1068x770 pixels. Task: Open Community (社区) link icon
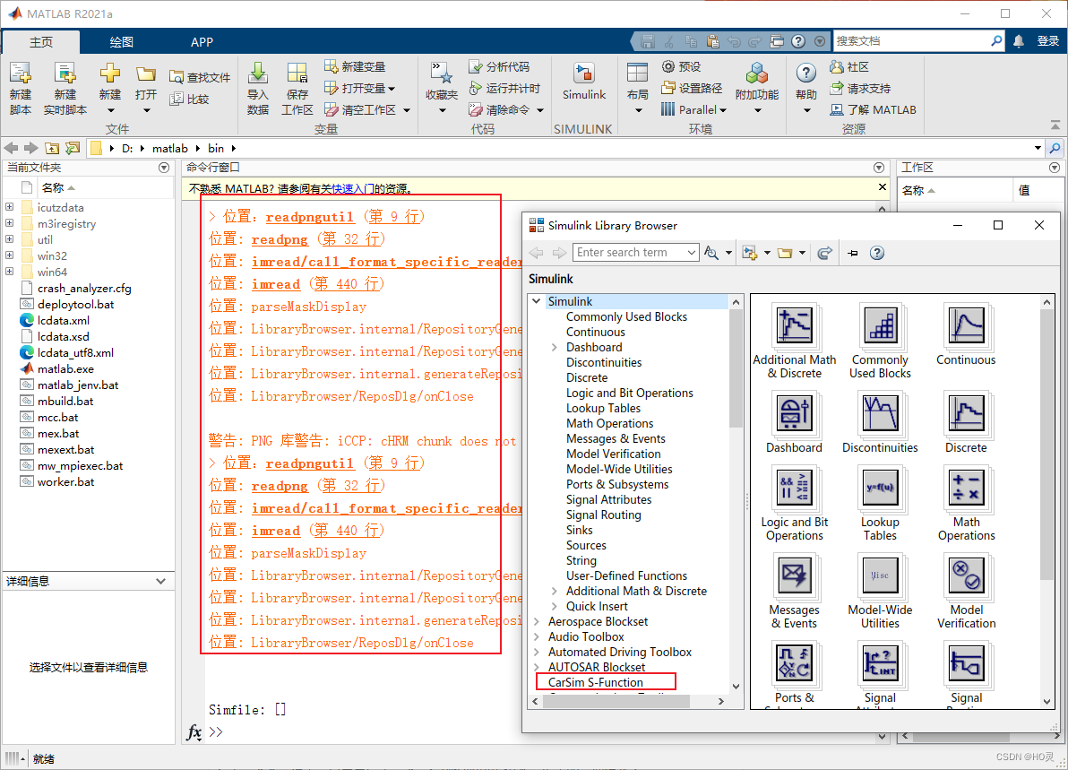[x=837, y=66]
